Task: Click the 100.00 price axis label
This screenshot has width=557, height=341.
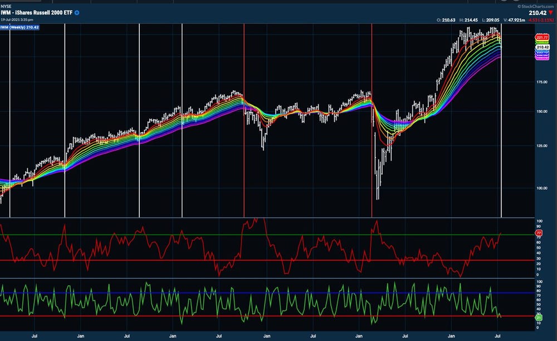Action: (x=542, y=188)
